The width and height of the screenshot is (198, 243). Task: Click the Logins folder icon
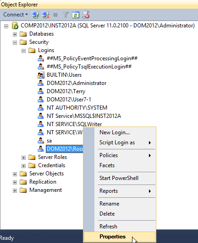click(x=32, y=50)
